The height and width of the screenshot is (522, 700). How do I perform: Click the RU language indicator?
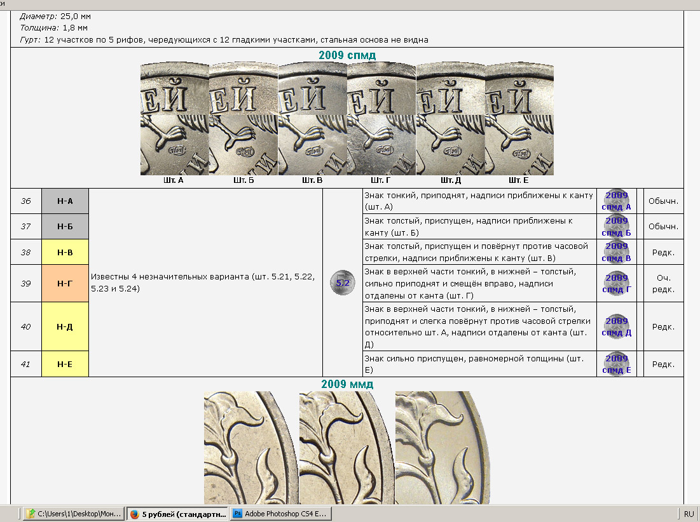tap(689, 514)
